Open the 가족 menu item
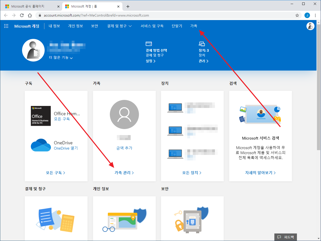Image resolution: width=321 pixels, height=241 pixels. (x=194, y=26)
